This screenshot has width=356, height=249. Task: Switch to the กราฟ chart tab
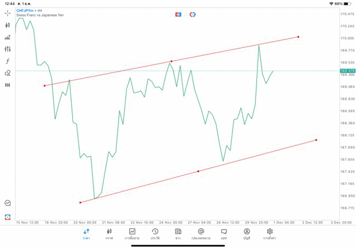tap(109, 234)
